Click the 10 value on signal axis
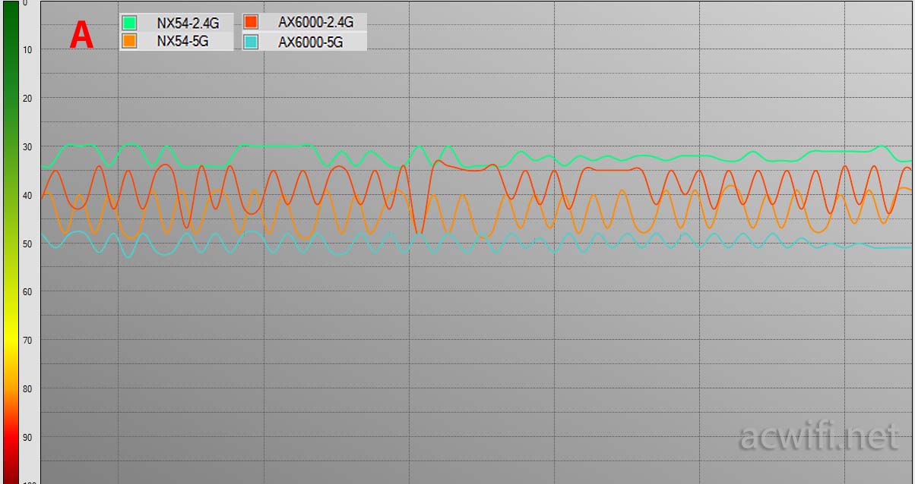Screen dimensions: 915x484 pos(27,50)
